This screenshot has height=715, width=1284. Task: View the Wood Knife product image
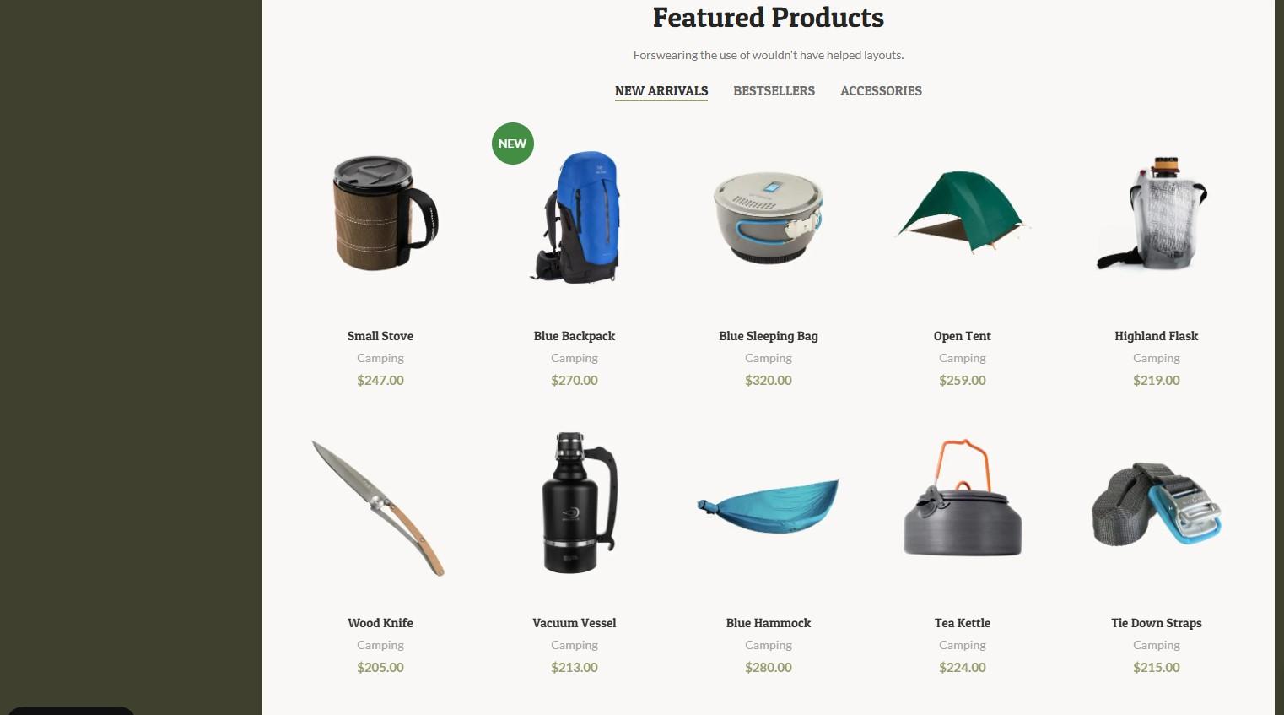pos(380,505)
